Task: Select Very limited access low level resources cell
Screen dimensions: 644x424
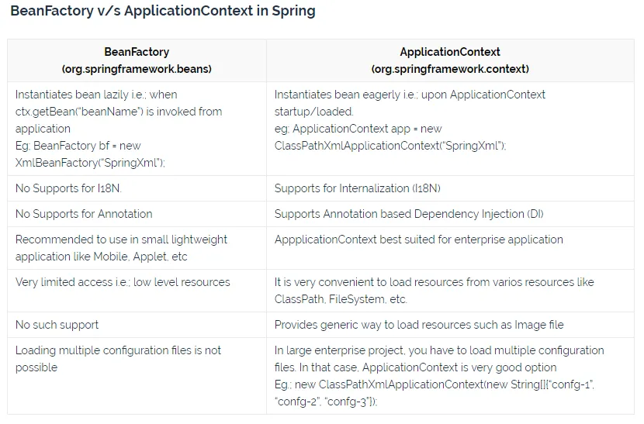Action: tap(137, 291)
